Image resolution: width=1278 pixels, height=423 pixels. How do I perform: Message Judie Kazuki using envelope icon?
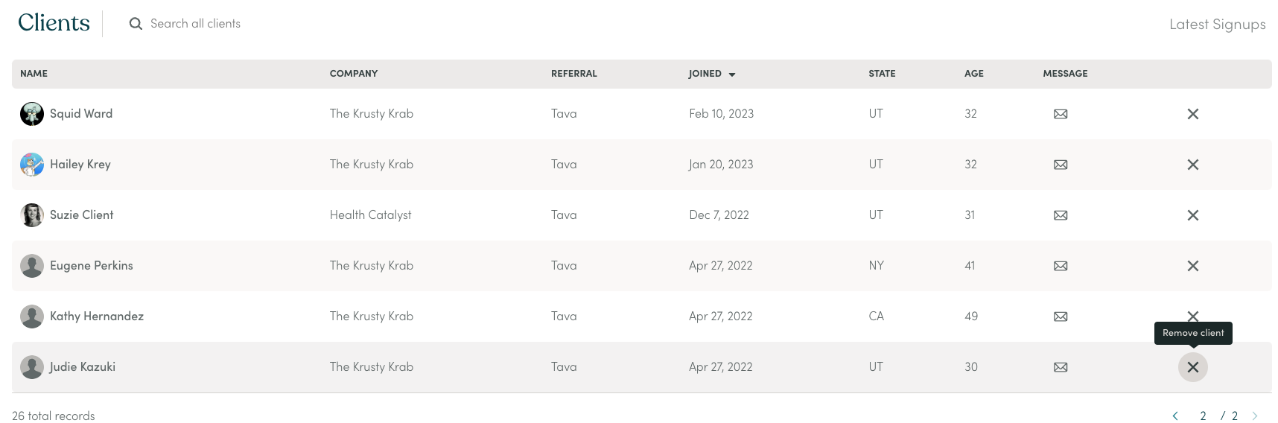point(1061,367)
